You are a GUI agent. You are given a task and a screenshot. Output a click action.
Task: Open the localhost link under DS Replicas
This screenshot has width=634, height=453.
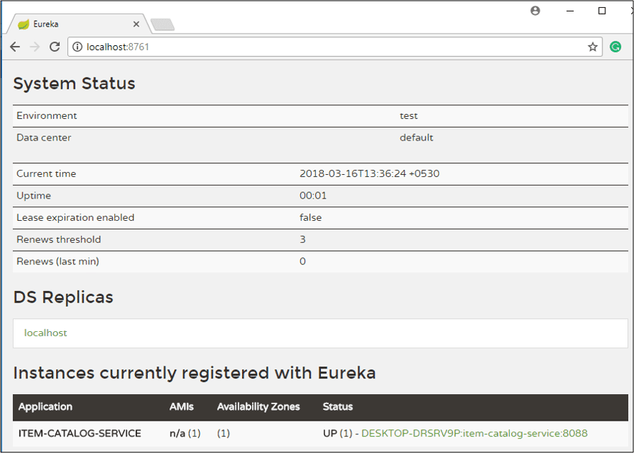(45, 333)
